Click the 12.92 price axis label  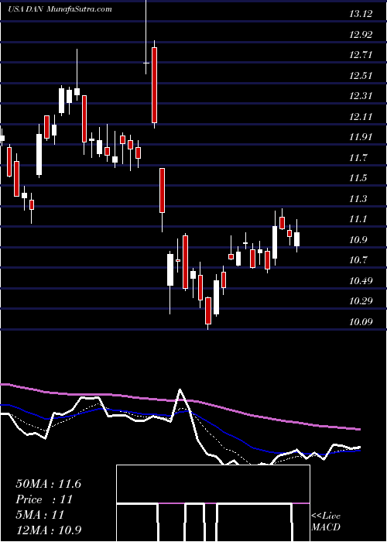coord(361,35)
